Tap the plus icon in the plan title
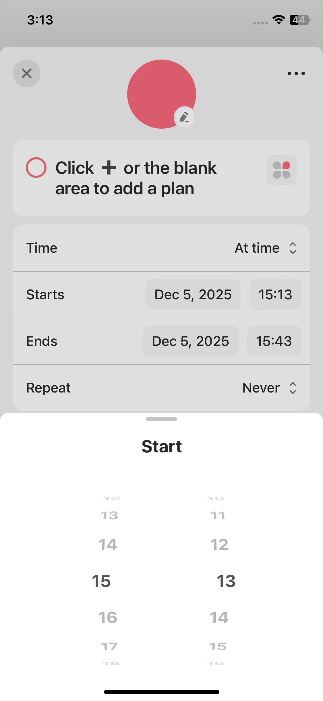323x701 pixels. click(109, 168)
